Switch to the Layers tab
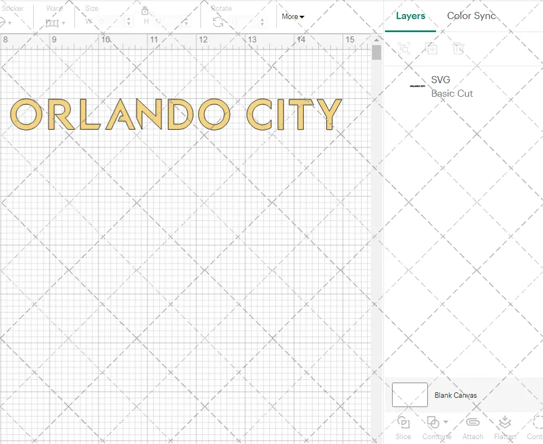The height and width of the screenshot is (444, 543). [x=411, y=16]
